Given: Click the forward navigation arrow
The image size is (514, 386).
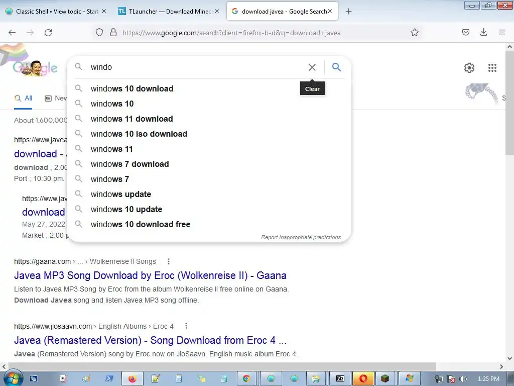Looking at the screenshot, I should [x=30, y=33].
